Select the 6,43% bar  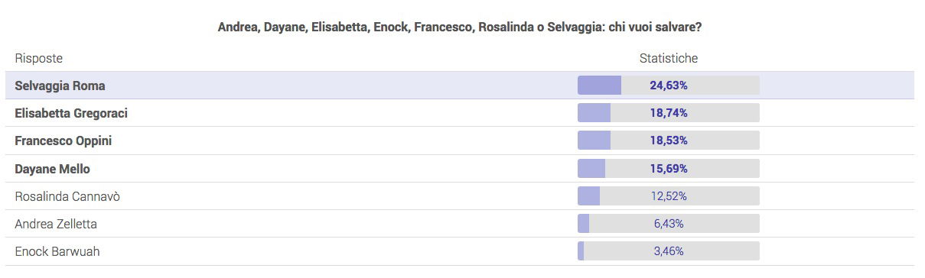click(668, 224)
